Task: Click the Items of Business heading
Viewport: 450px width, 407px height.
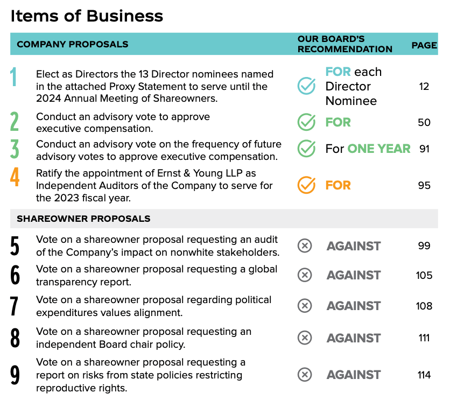Action: 87,16
